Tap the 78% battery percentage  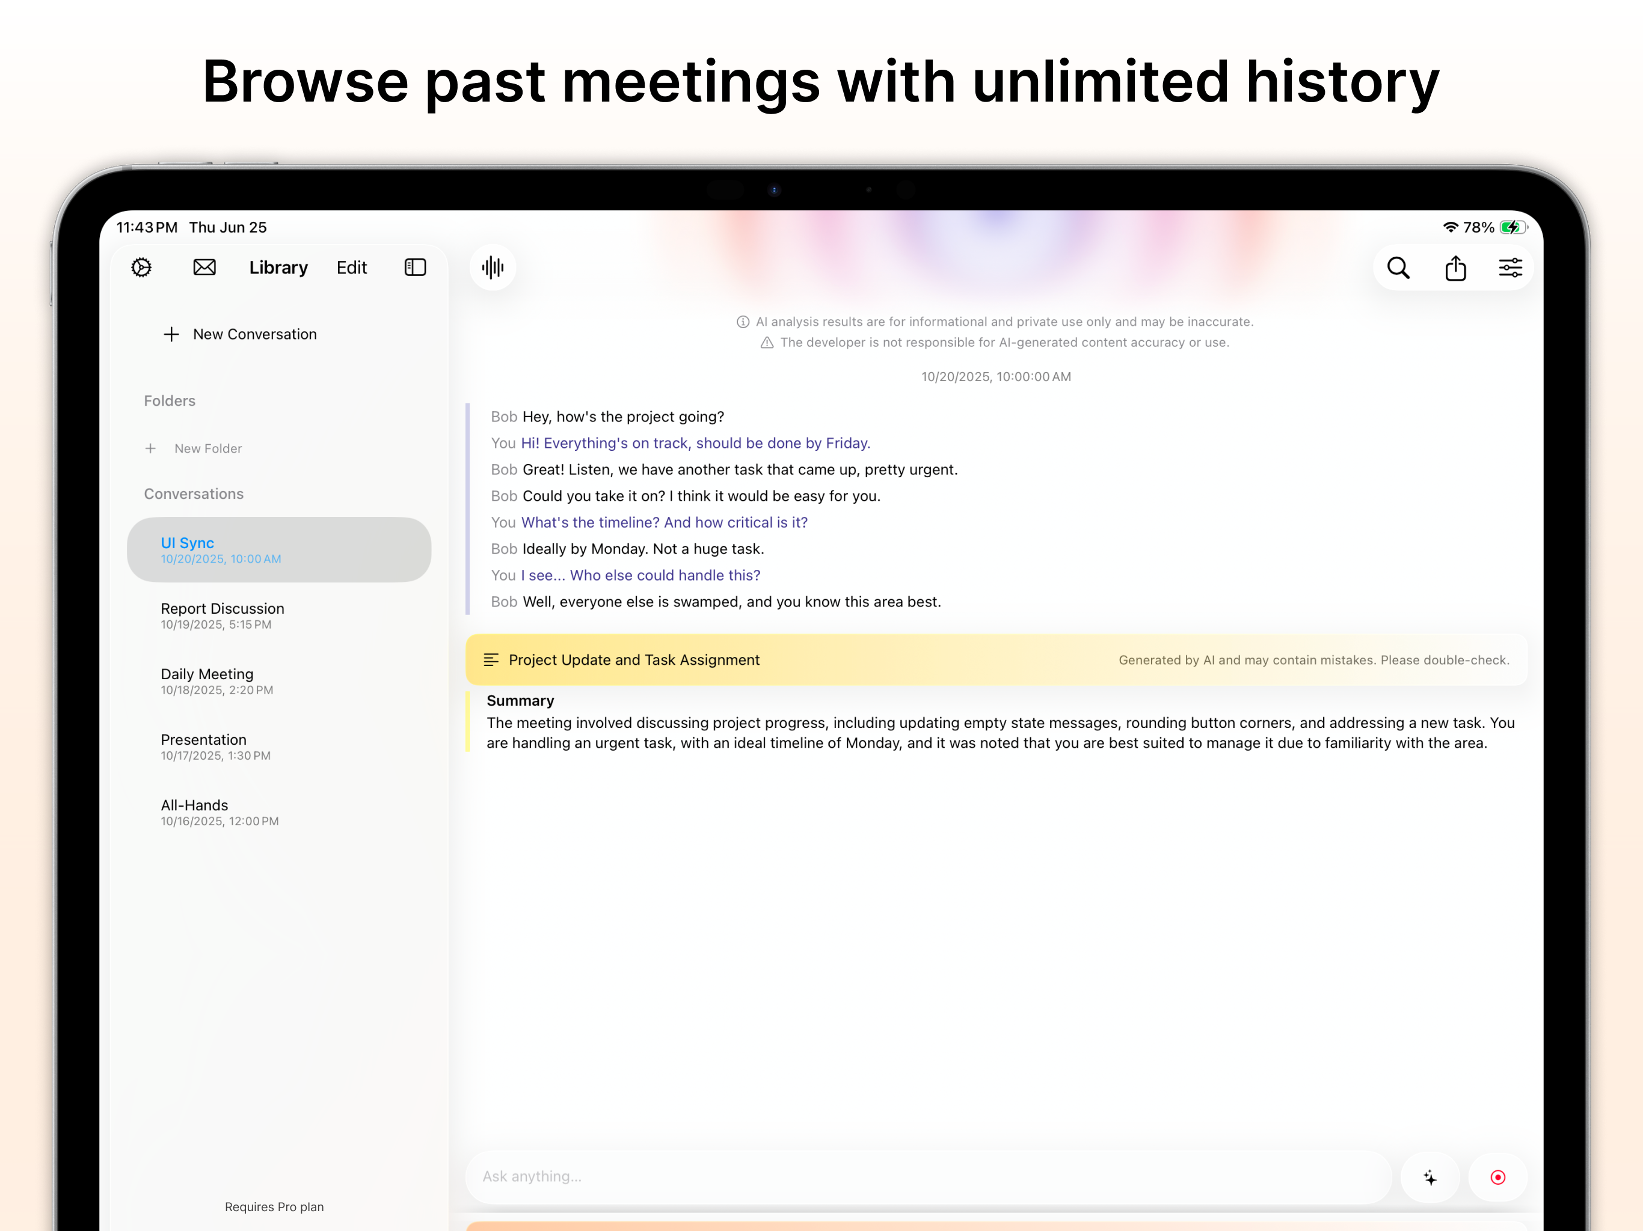tap(1479, 227)
